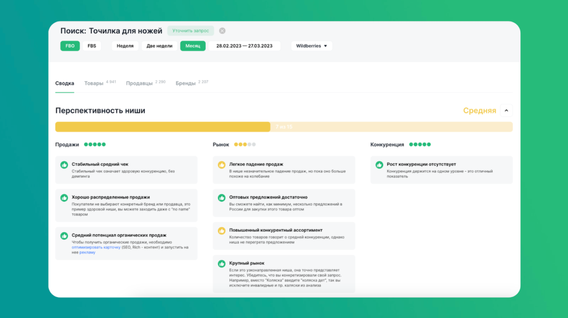Viewport: 568px width, 318px height.
Task: Click thumbs-up icon beside Хорошо распределенные продажи
Action: (64, 198)
